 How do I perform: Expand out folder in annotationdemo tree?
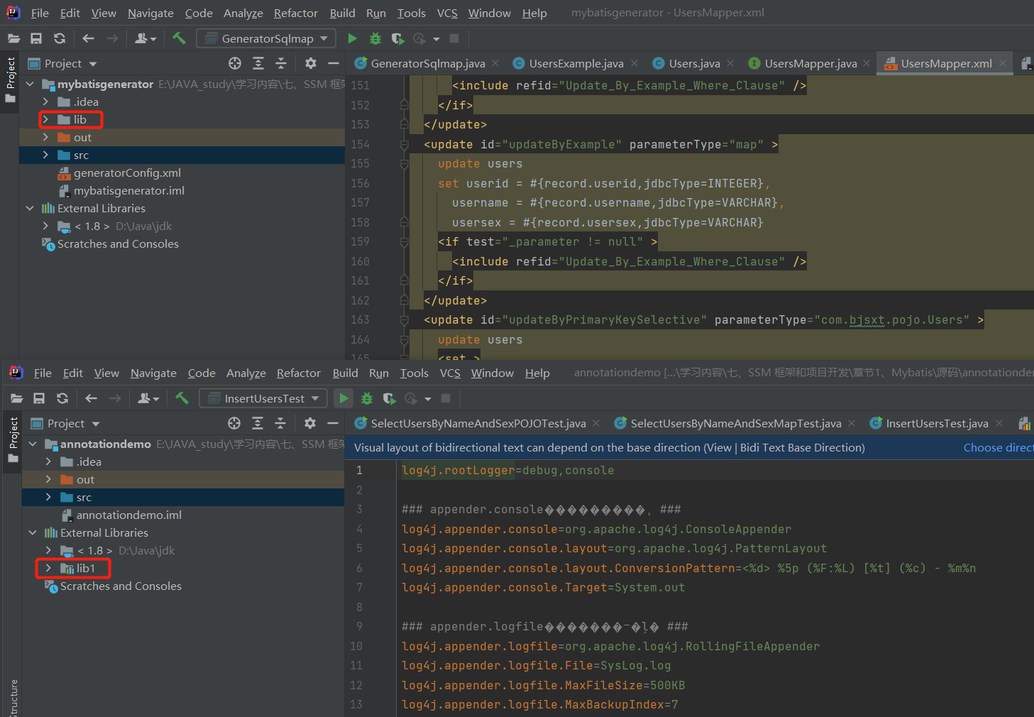(48, 479)
